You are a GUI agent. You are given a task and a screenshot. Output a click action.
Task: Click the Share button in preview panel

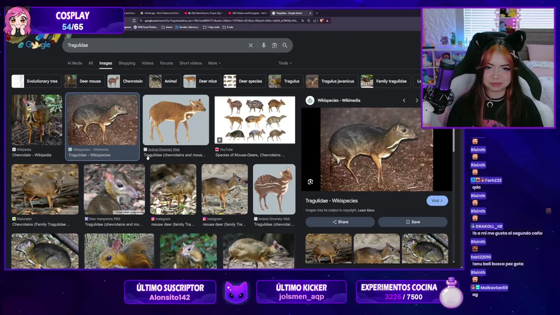340,222
